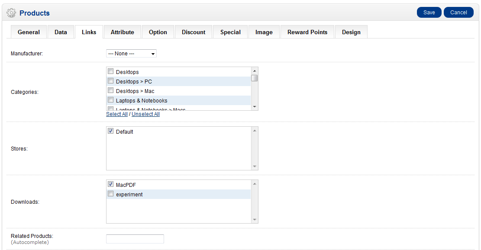Click the Select All link
The image size is (481, 250).
(x=116, y=114)
